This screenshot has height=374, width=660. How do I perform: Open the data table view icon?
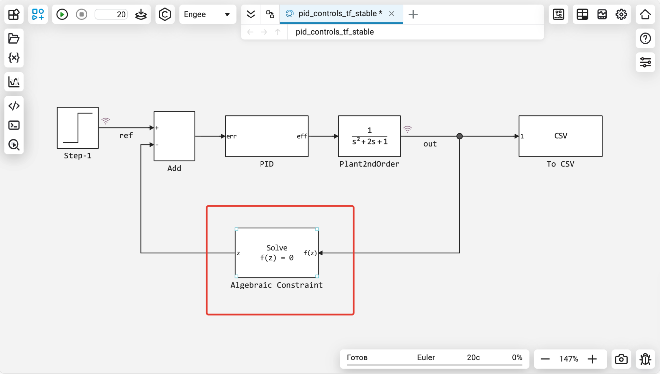582,14
